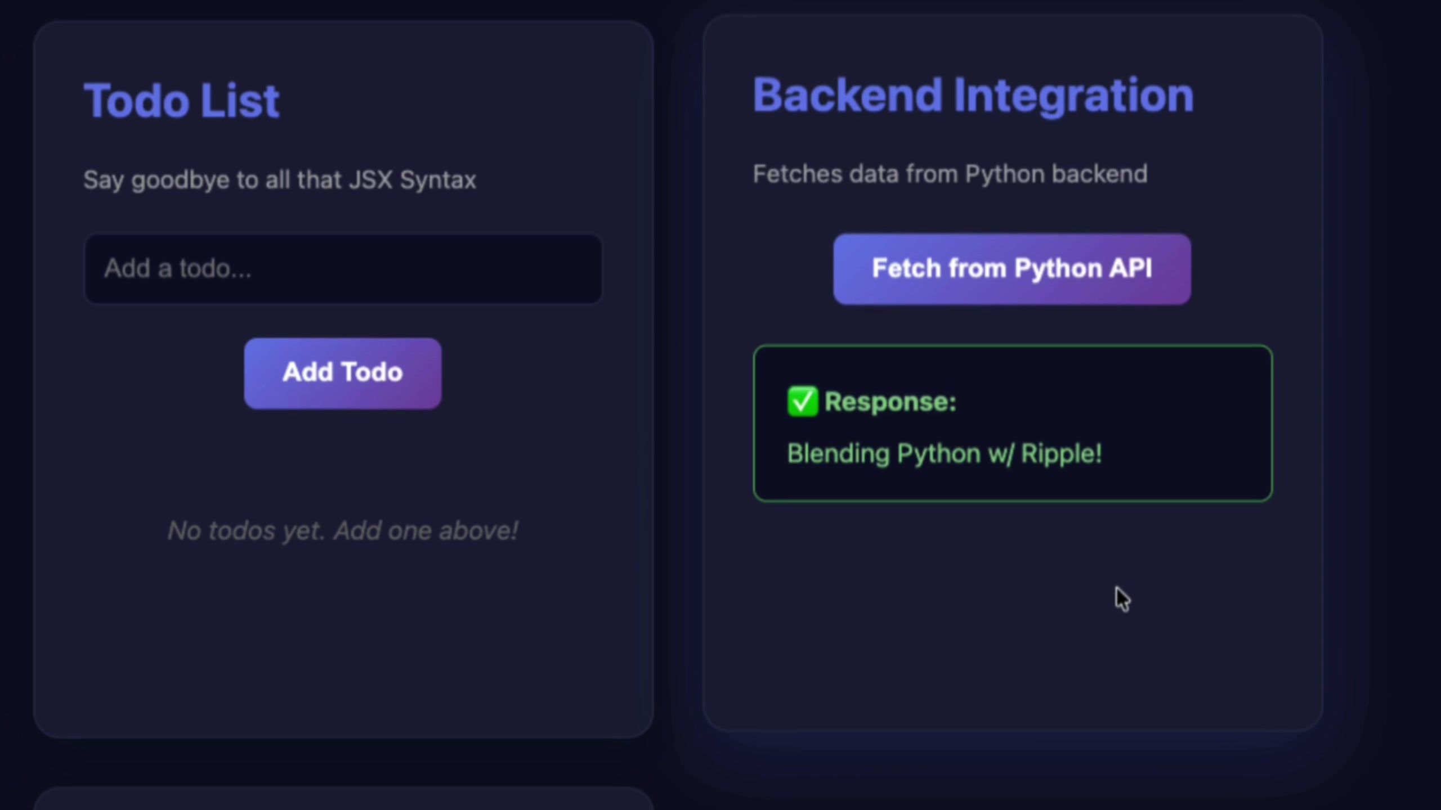
Task: Select the Todo List heading
Action: click(x=182, y=100)
